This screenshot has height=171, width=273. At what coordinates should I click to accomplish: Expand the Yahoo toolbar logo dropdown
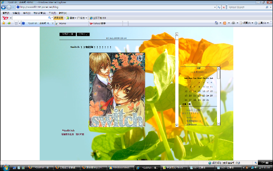pyautogui.click(x=10, y=18)
